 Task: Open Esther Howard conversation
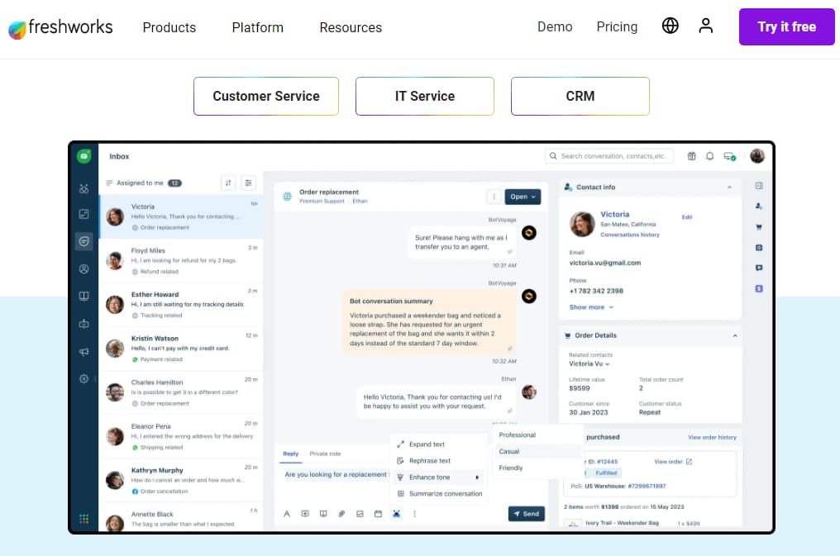pyautogui.click(x=182, y=305)
